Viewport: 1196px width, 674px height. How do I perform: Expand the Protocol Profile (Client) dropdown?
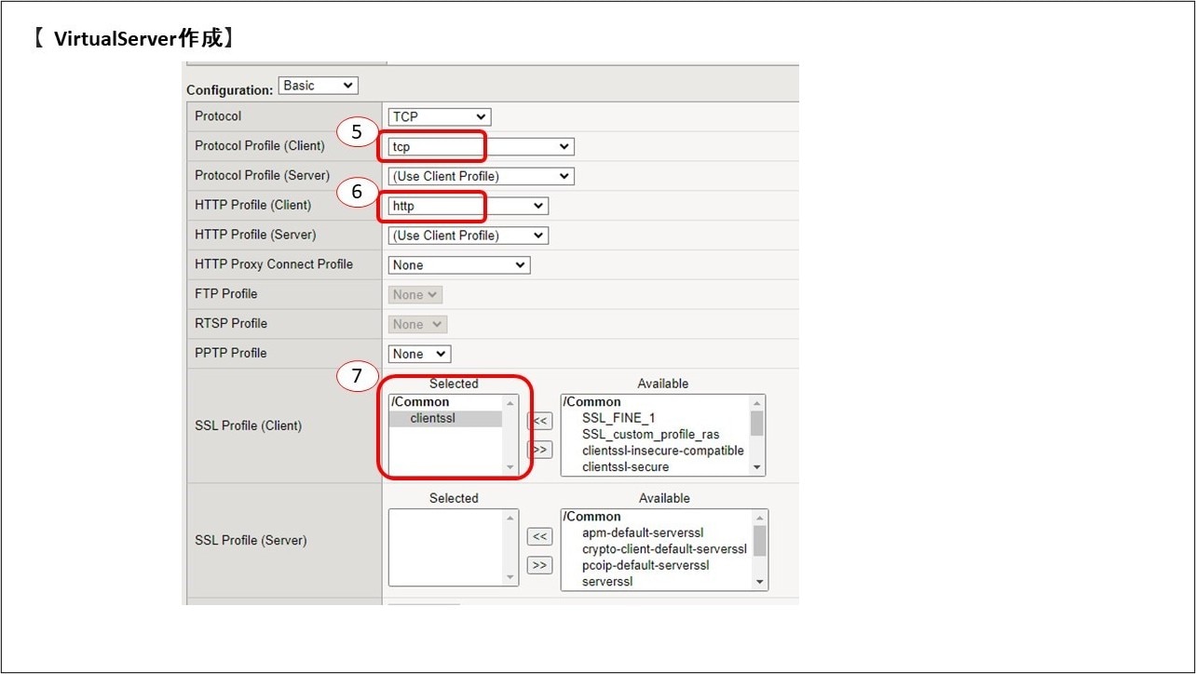481,147
